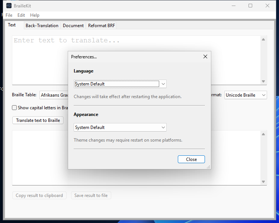
Task: Click the input box scroll down arrow
Action: click(263, 81)
